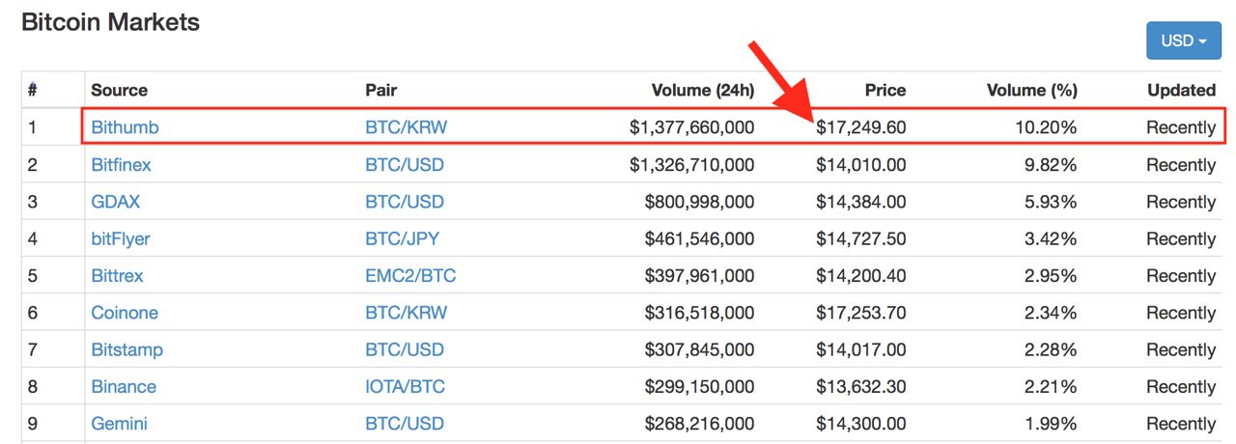Open the Coinone source link
This screenshot has width=1236, height=444.
(125, 313)
